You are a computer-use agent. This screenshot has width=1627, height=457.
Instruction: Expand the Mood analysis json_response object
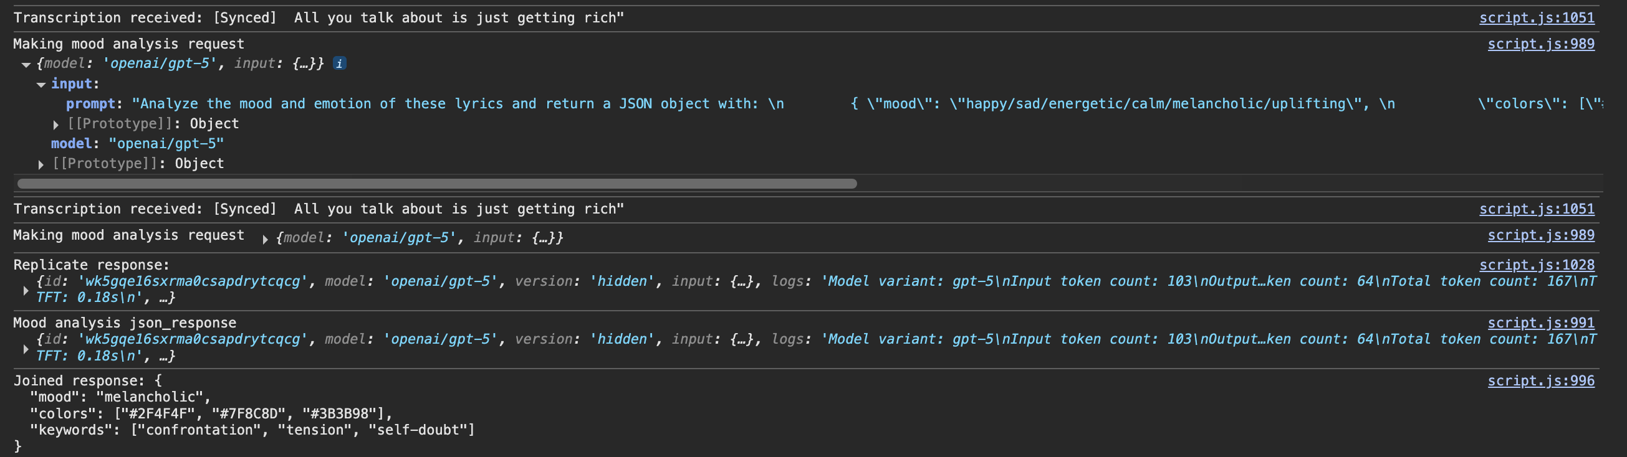click(26, 348)
